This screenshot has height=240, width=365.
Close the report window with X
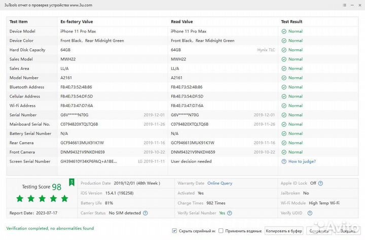click(x=359, y=5)
